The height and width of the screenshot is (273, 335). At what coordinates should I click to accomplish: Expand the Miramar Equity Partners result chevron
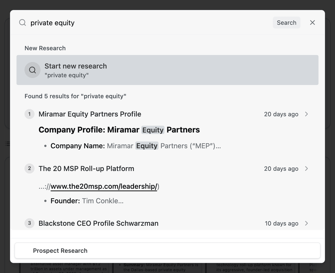pyautogui.click(x=306, y=114)
